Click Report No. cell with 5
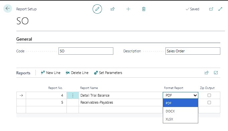 [x=46, y=102]
